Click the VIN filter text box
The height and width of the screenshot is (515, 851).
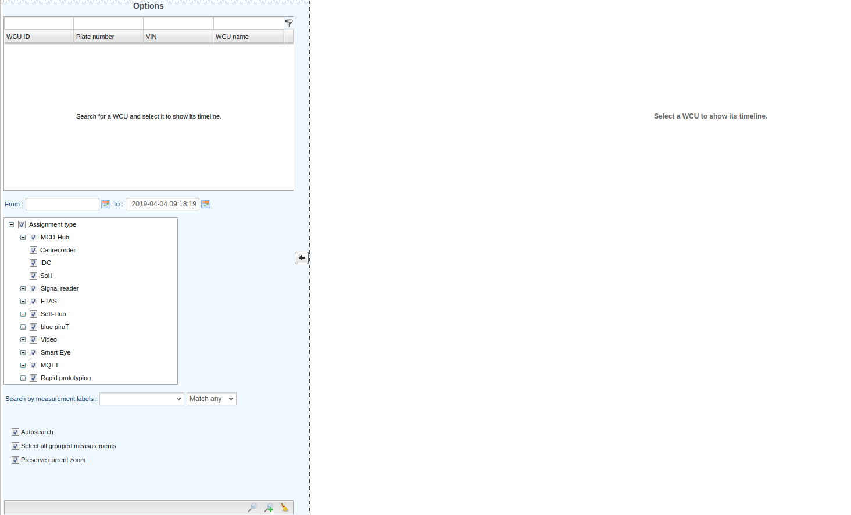178,23
